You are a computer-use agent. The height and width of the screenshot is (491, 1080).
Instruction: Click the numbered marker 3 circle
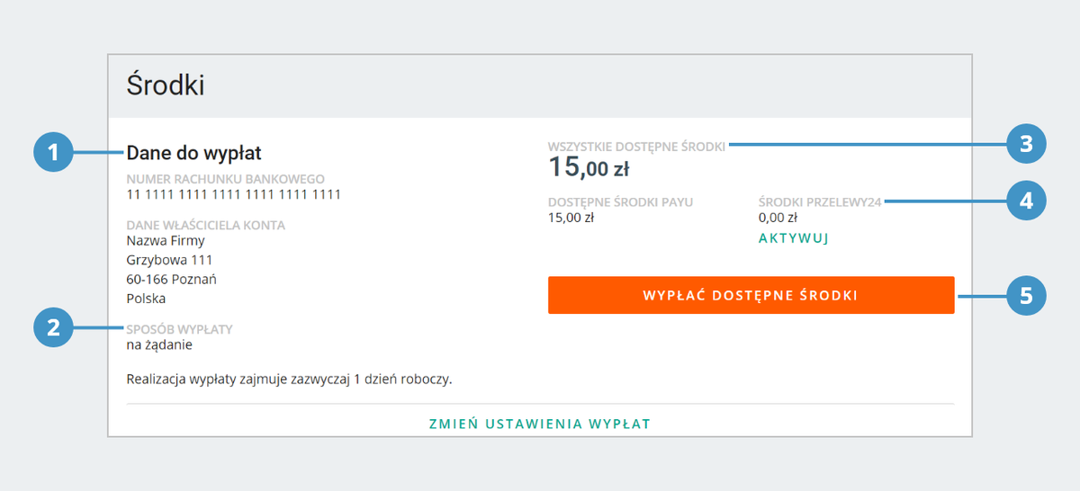1025,144
